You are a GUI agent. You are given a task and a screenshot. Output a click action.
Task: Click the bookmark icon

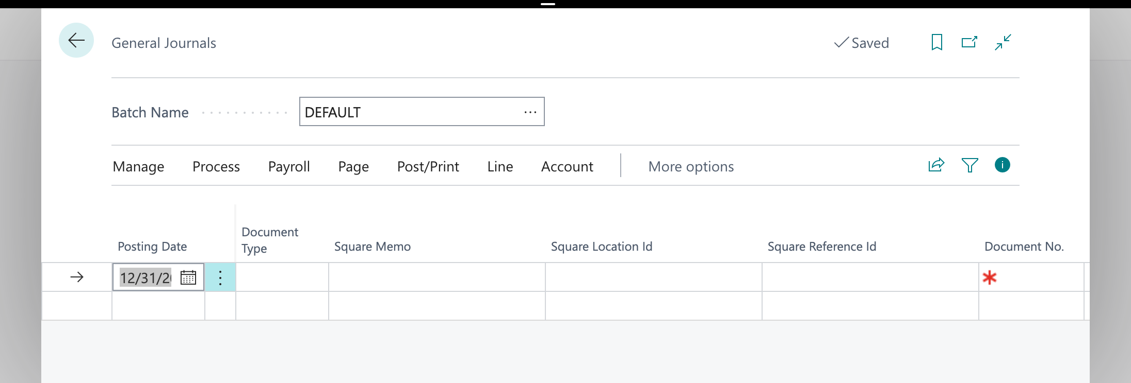[937, 42]
